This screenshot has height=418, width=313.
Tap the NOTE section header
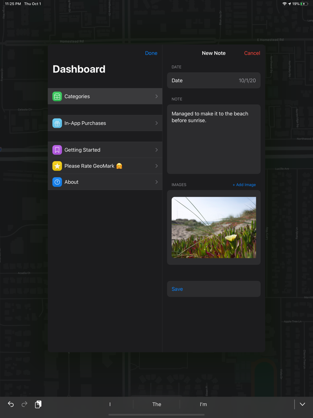point(177,99)
